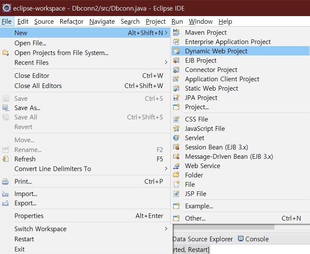This screenshot has height=254, width=310.
Task: Click the JSP File icon
Action: click(x=176, y=193)
